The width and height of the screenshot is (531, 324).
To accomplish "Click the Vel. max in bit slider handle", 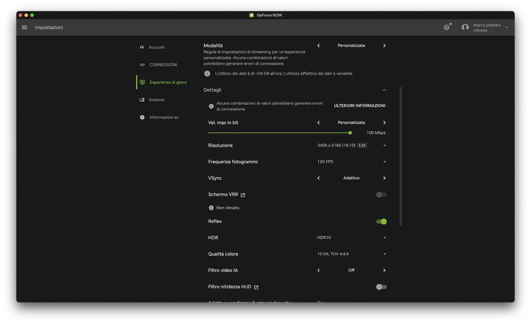I will click(350, 133).
